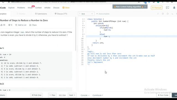177x100 pixels.
Task: Switch to the Submissions tab
Action: click(41, 14)
